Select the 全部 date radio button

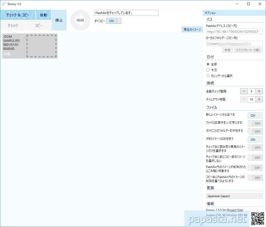click(208, 64)
